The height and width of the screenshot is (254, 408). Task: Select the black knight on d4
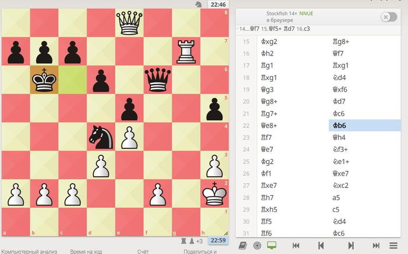[x=100, y=137]
